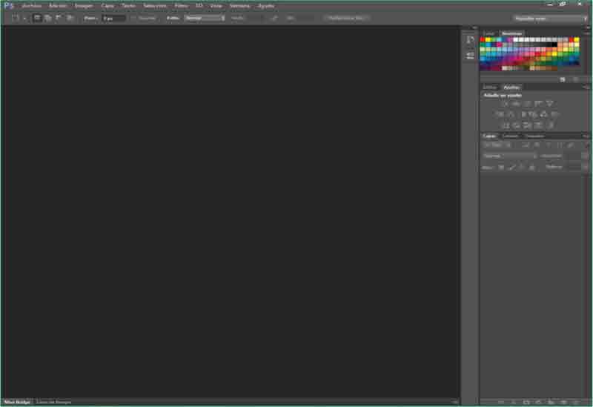Toggle lock transparent pixels in Capas
Screen dimensions: 593x407
click(x=501, y=167)
